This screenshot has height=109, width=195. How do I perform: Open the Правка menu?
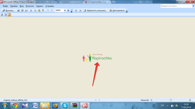[x=14, y=6]
